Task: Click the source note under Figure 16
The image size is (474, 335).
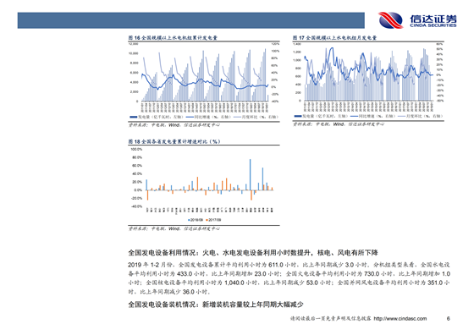Action: tap(174, 125)
